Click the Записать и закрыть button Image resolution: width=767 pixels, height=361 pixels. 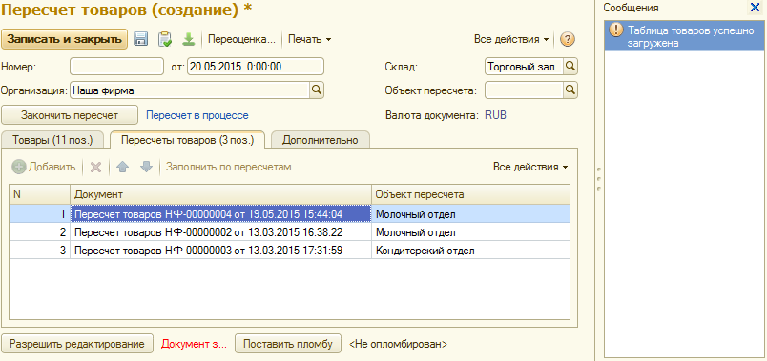coord(65,40)
